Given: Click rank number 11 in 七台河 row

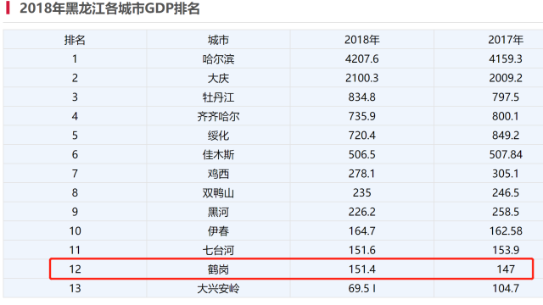Looking at the screenshot, I should [75, 250].
